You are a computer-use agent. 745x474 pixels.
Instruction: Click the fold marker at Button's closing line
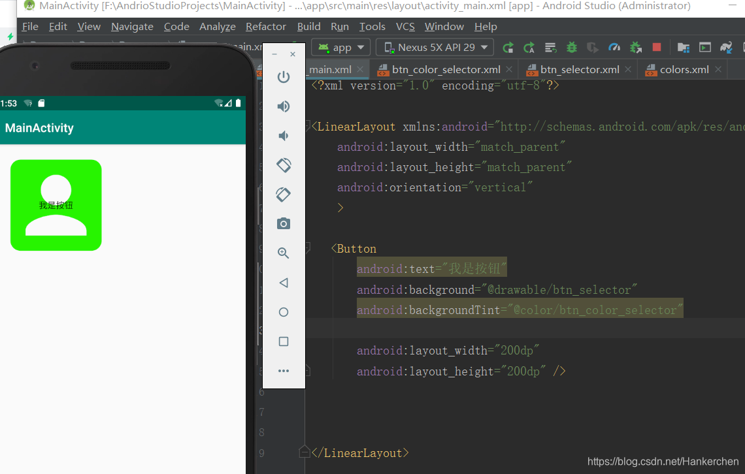[x=308, y=371]
